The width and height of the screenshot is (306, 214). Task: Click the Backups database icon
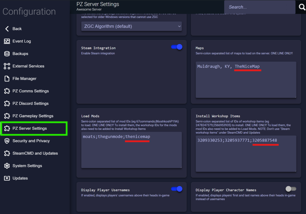click(7, 54)
